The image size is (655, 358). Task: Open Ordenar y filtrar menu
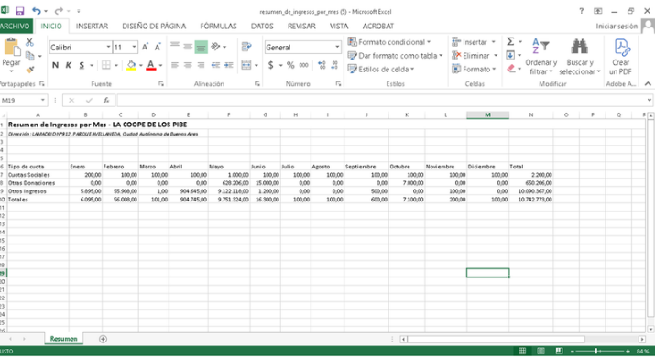pyautogui.click(x=541, y=57)
